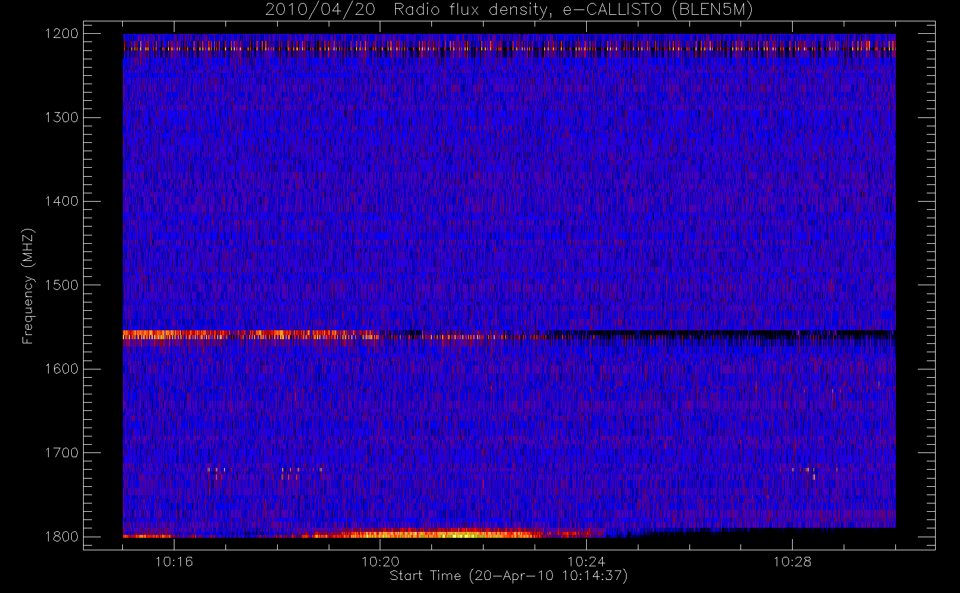Click the 10:16 time tick label

point(174,562)
